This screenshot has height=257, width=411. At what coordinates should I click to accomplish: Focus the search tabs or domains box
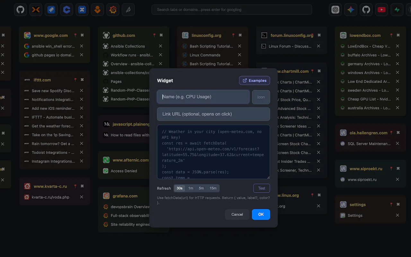pos(232,10)
